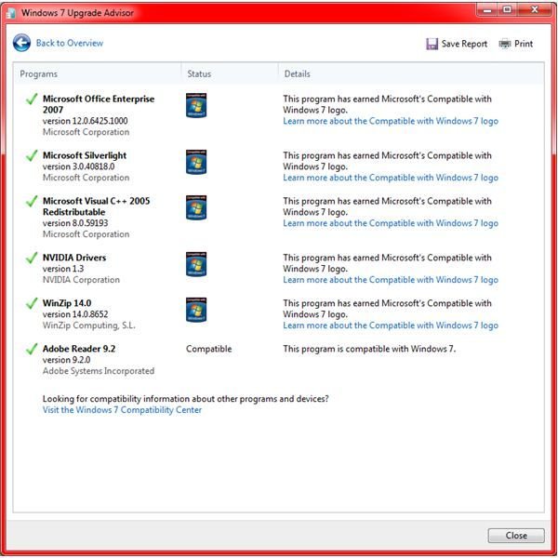The image size is (558, 558).
Task: Click the green checkmark beside NVIDIA Drivers
Action: [32, 258]
